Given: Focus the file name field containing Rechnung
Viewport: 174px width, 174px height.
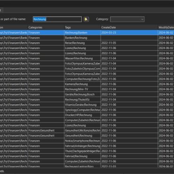Looking at the screenshot, I should point(57,19).
